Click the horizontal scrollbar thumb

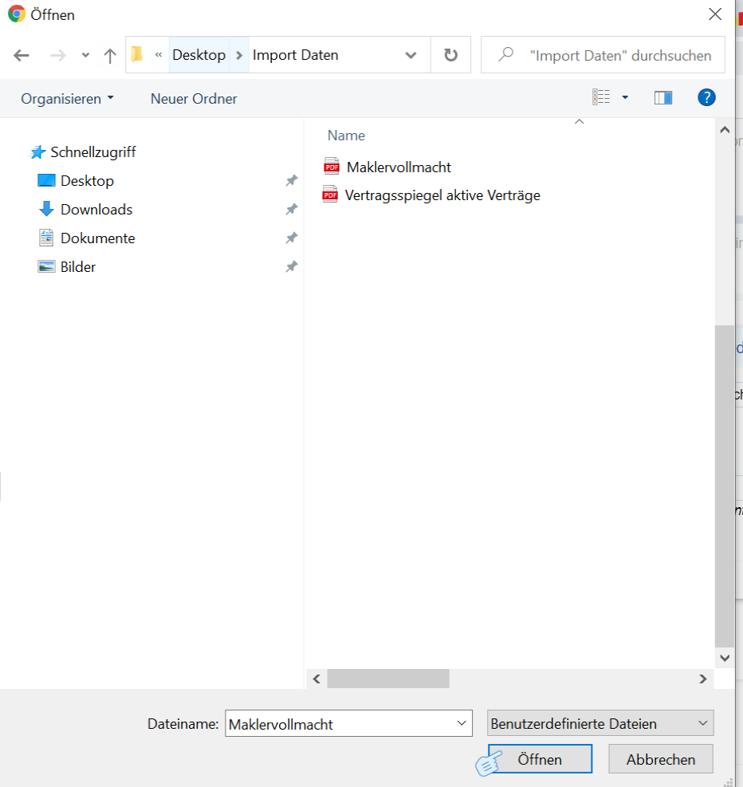387,679
